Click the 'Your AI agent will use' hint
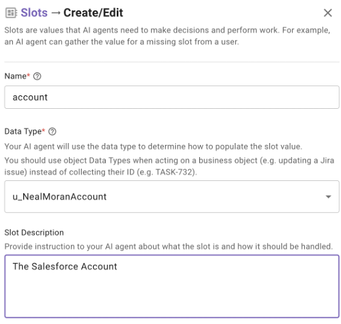341x324 pixels. tap(153, 147)
